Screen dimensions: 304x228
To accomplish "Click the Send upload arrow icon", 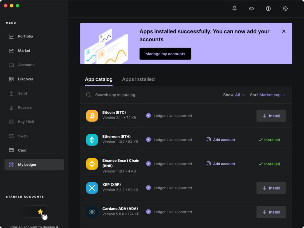I will coord(11,93).
